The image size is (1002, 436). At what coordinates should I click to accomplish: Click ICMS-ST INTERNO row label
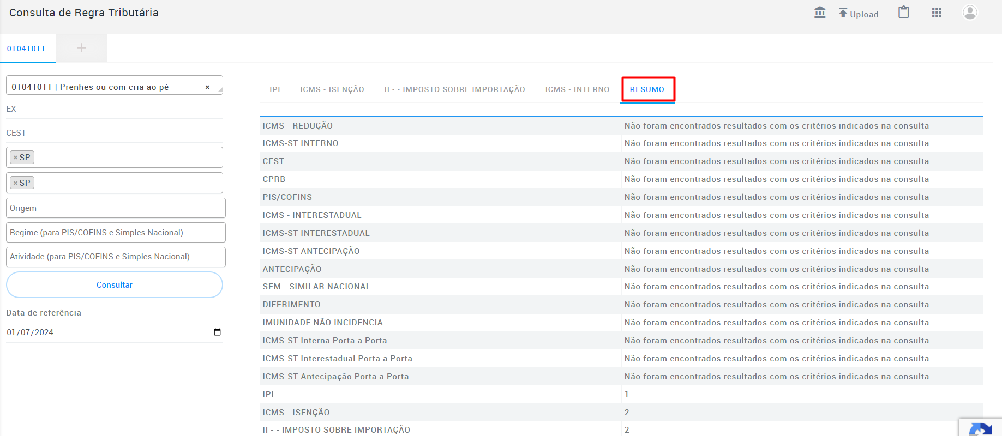(301, 143)
